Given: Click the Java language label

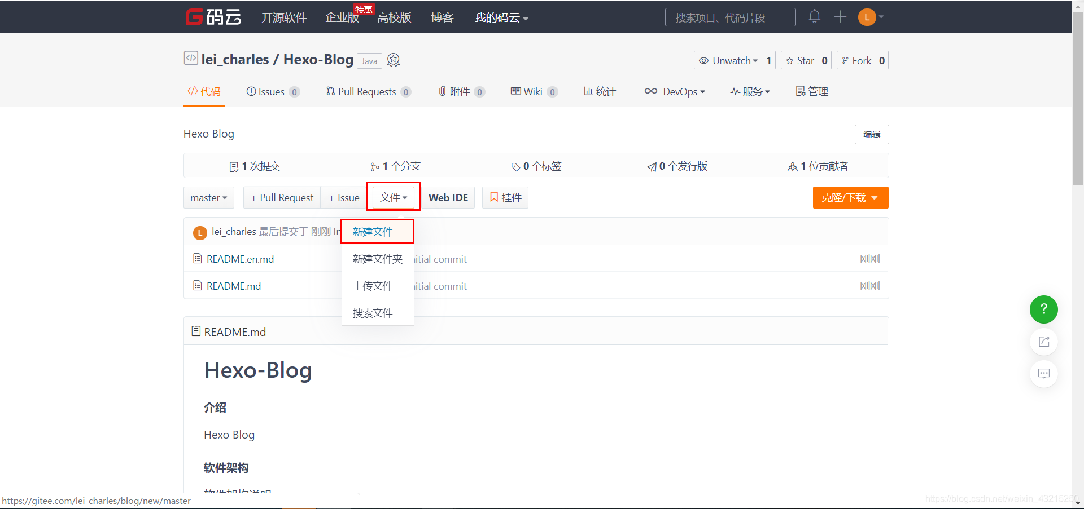Looking at the screenshot, I should tap(369, 61).
